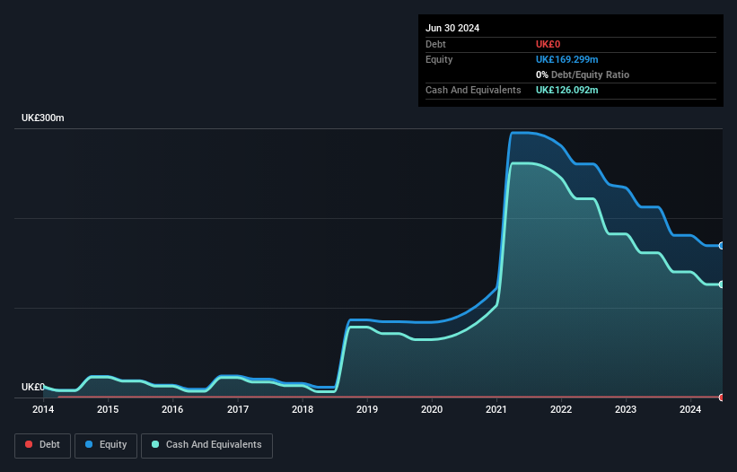
Task: Click Cash And Equivalents label in tooltip
Action: [473, 90]
